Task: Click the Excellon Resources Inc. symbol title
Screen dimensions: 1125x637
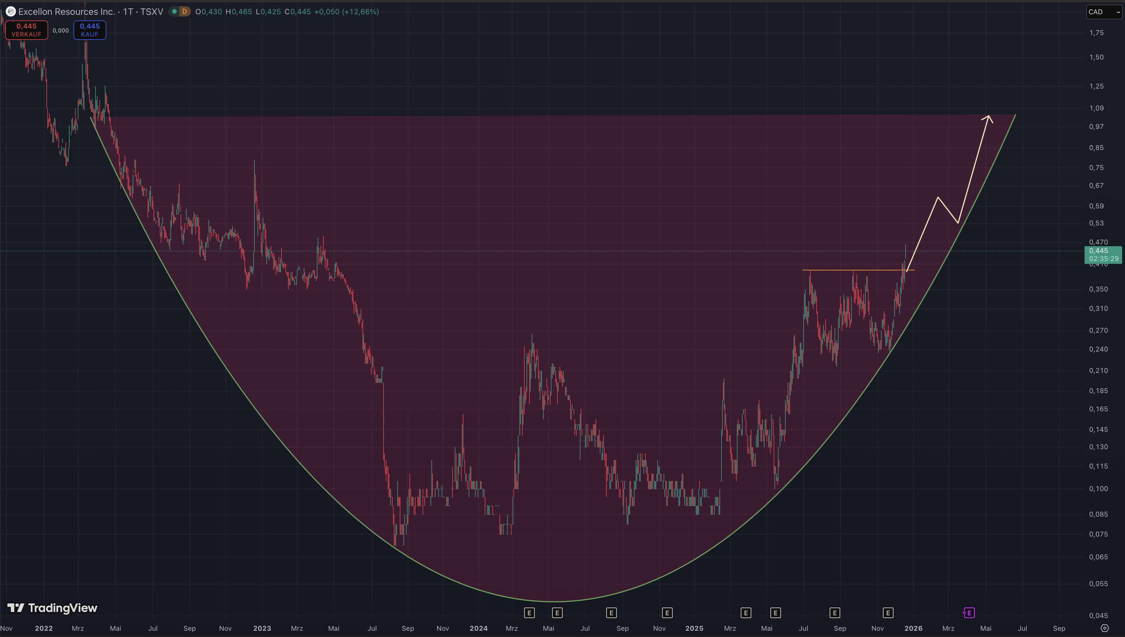Action: pyautogui.click(x=67, y=12)
